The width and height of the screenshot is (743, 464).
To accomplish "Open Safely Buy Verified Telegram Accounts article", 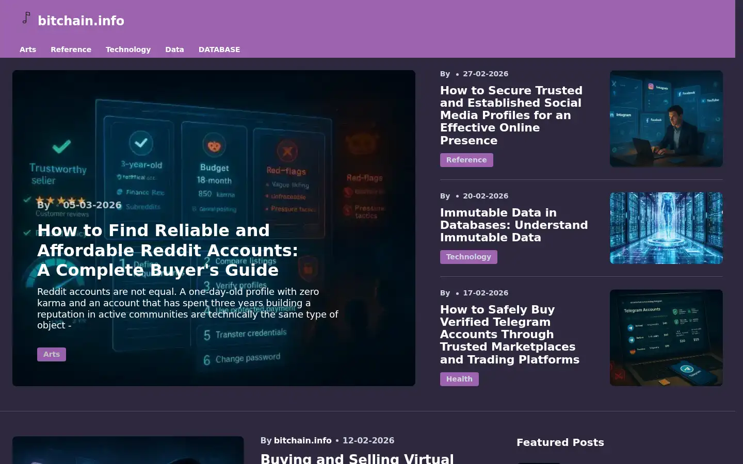I will click(510, 335).
